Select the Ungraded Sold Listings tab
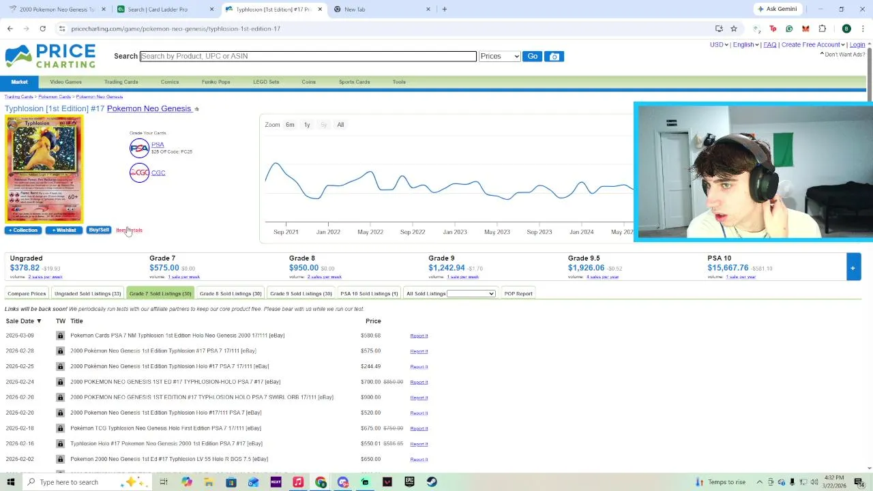Screen dimensions: 873x491 click(x=87, y=293)
